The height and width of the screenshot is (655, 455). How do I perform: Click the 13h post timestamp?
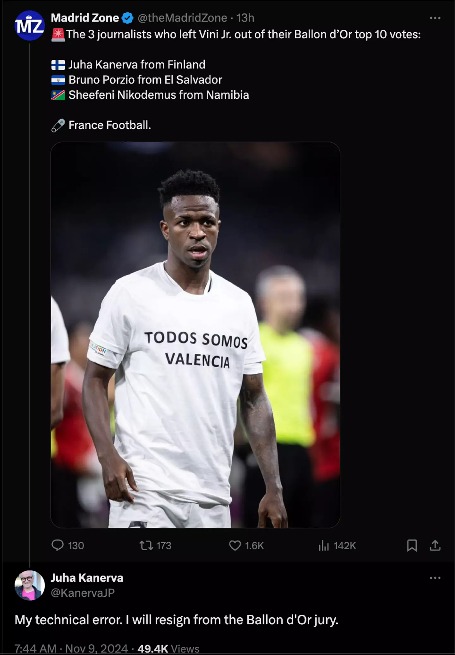tap(245, 18)
